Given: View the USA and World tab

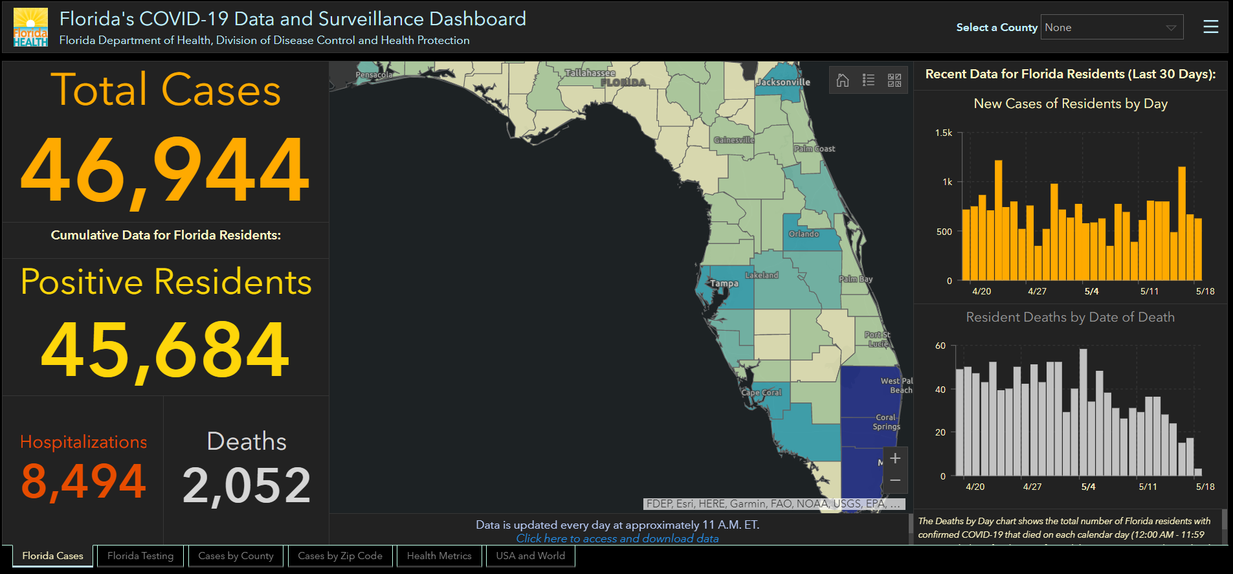Looking at the screenshot, I should [x=530, y=556].
